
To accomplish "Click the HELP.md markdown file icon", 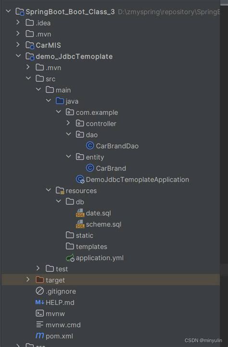I will click(x=40, y=302).
